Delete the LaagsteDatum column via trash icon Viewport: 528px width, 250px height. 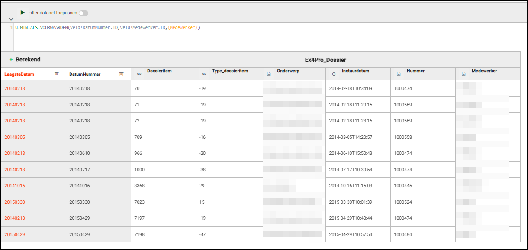tap(57, 74)
